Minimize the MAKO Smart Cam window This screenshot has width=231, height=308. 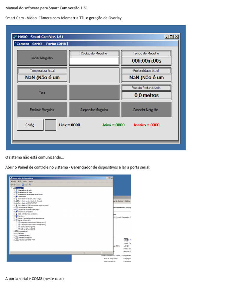[x=167, y=36]
